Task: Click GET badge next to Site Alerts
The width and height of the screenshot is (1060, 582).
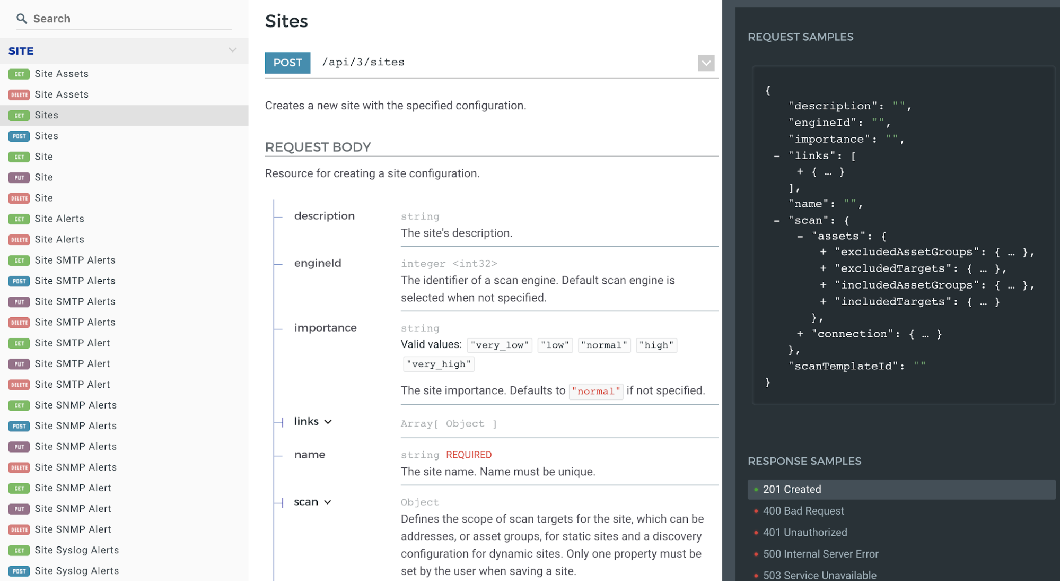Action: 19,219
